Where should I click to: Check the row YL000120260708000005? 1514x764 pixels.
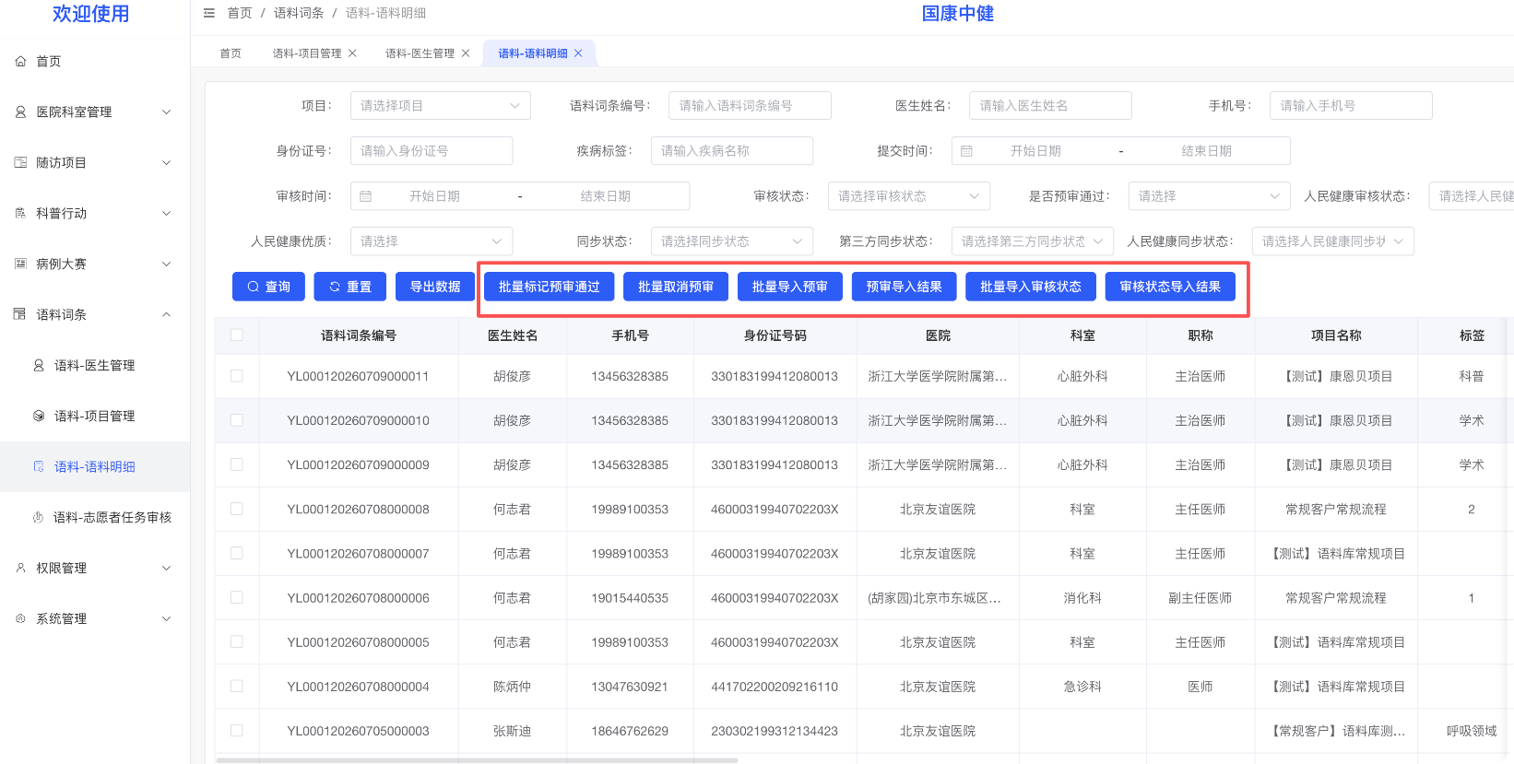point(237,641)
